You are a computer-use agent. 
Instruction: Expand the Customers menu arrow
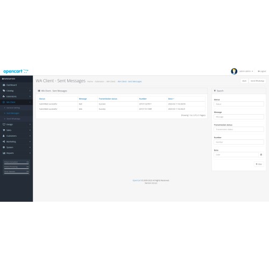click(30, 136)
